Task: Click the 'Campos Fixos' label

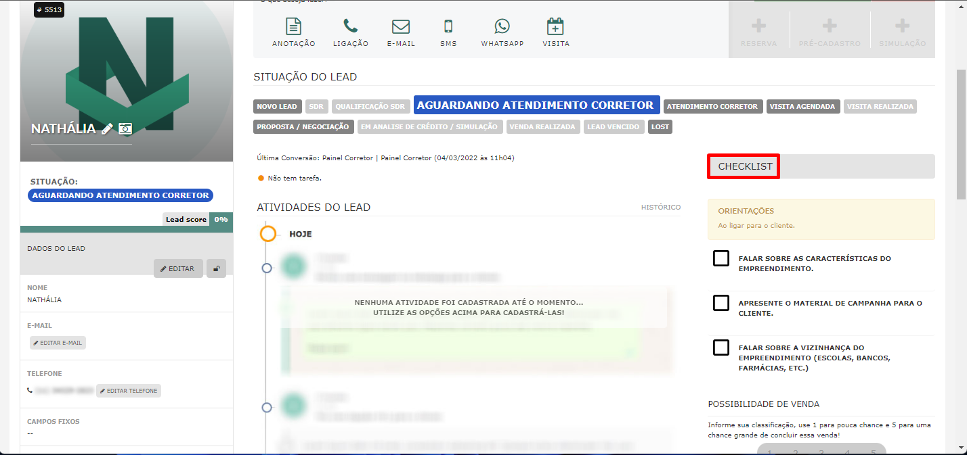Action: [53, 422]
